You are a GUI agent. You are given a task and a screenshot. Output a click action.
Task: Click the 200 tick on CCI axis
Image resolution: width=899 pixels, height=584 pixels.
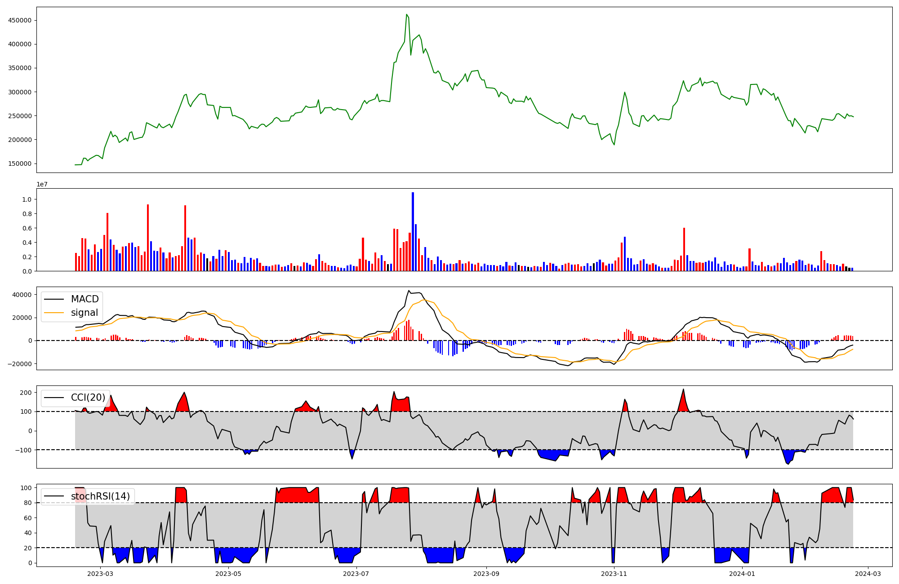click(26, 393)
